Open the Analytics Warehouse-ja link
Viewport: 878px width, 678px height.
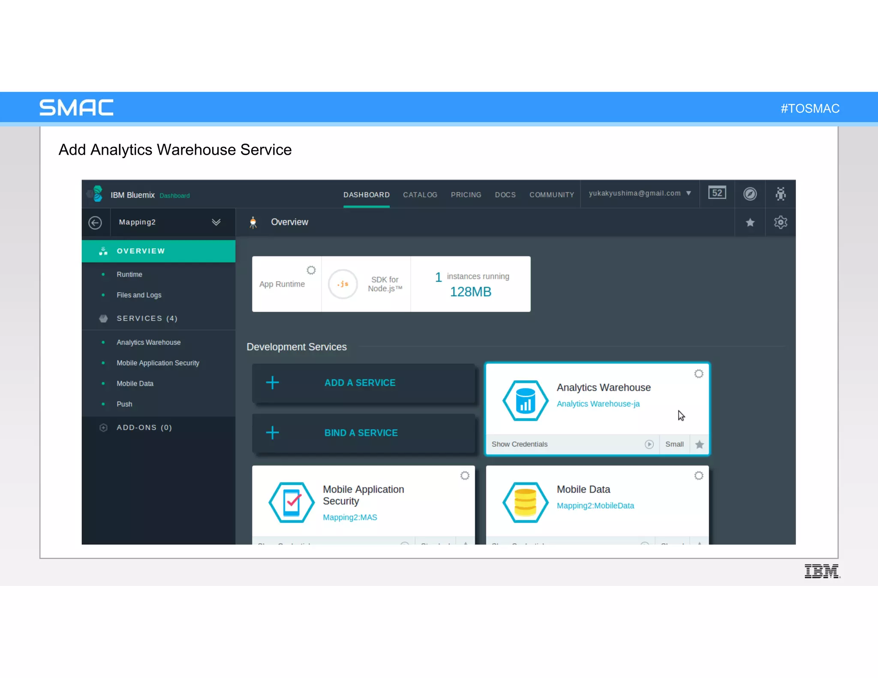pos(598,404)
